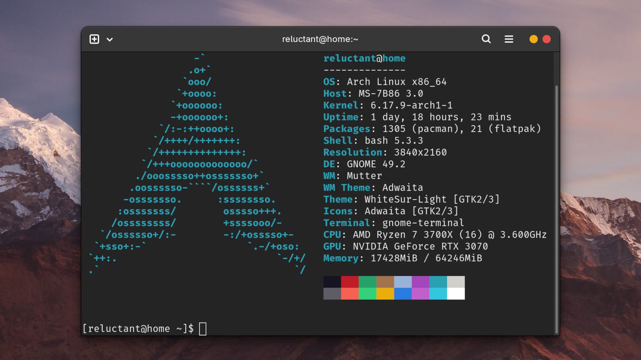This screenshot has height=360, width=641.
Task: Select the yellow swatch in bottom row
Action: (x=385, y=294)
